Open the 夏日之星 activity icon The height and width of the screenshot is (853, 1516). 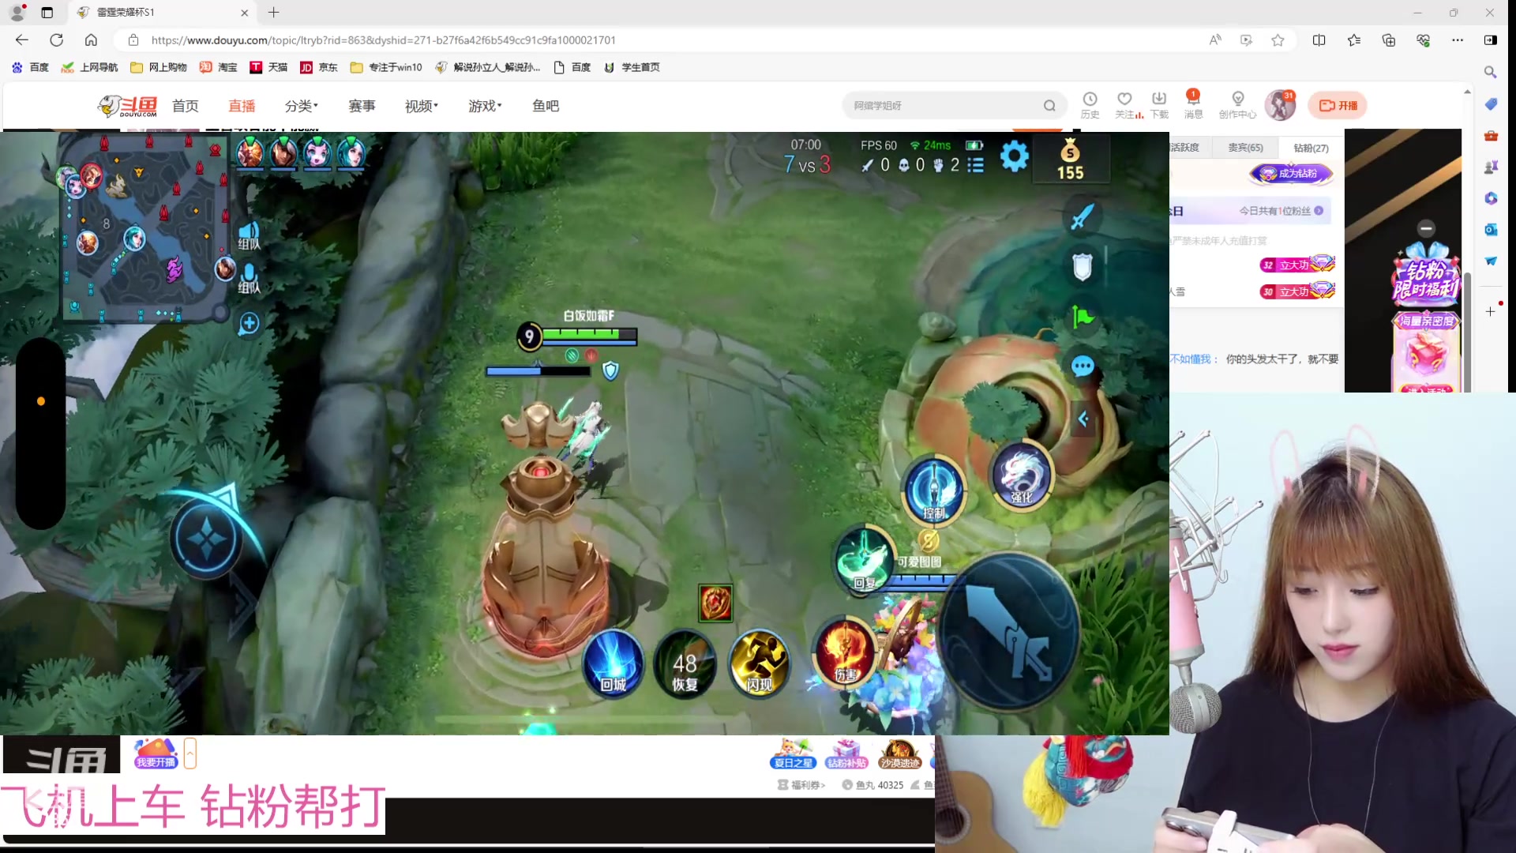click(x=794, y=753)
